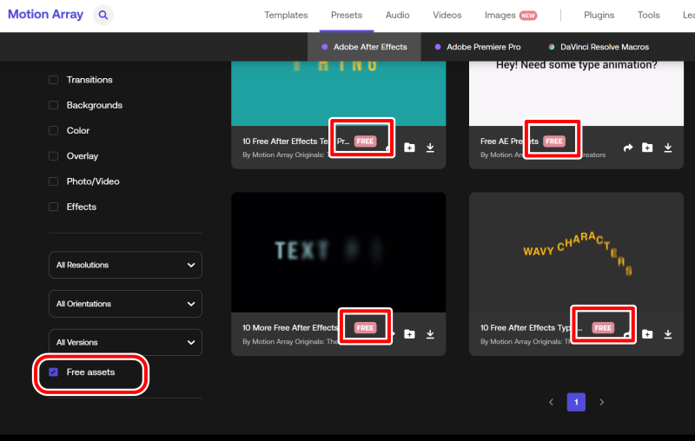This screenshot has width=695, height=441.
Task: Open '10 Free After Effects Typ...' title
Action: pos(531,327)
